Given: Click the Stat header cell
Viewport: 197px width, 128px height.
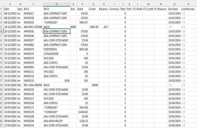Looking at the screenshot, I should click(73, 9).
